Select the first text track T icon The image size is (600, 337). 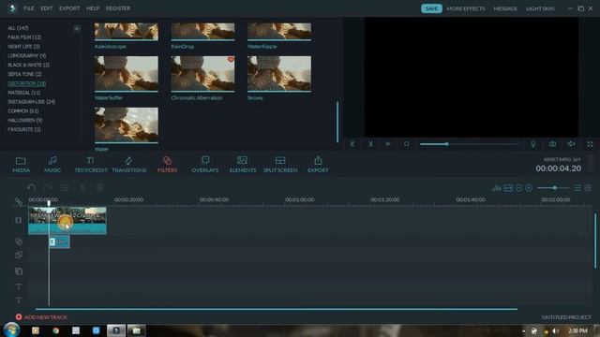coord(19,286)
